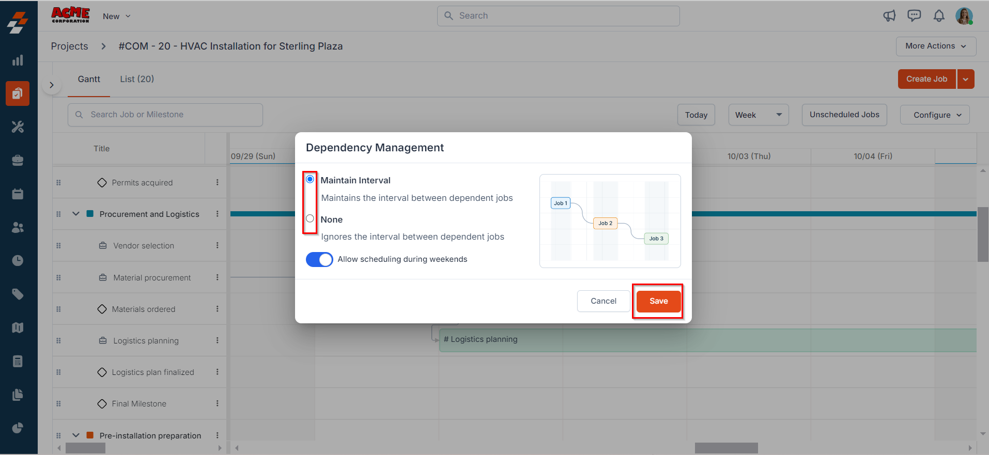Save the dependency settings
The width and height of the screenshot is (989, 455).
[x=659, y=301]
